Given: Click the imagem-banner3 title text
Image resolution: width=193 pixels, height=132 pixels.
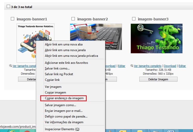Looking at the screenshot, I should point(153,19).
